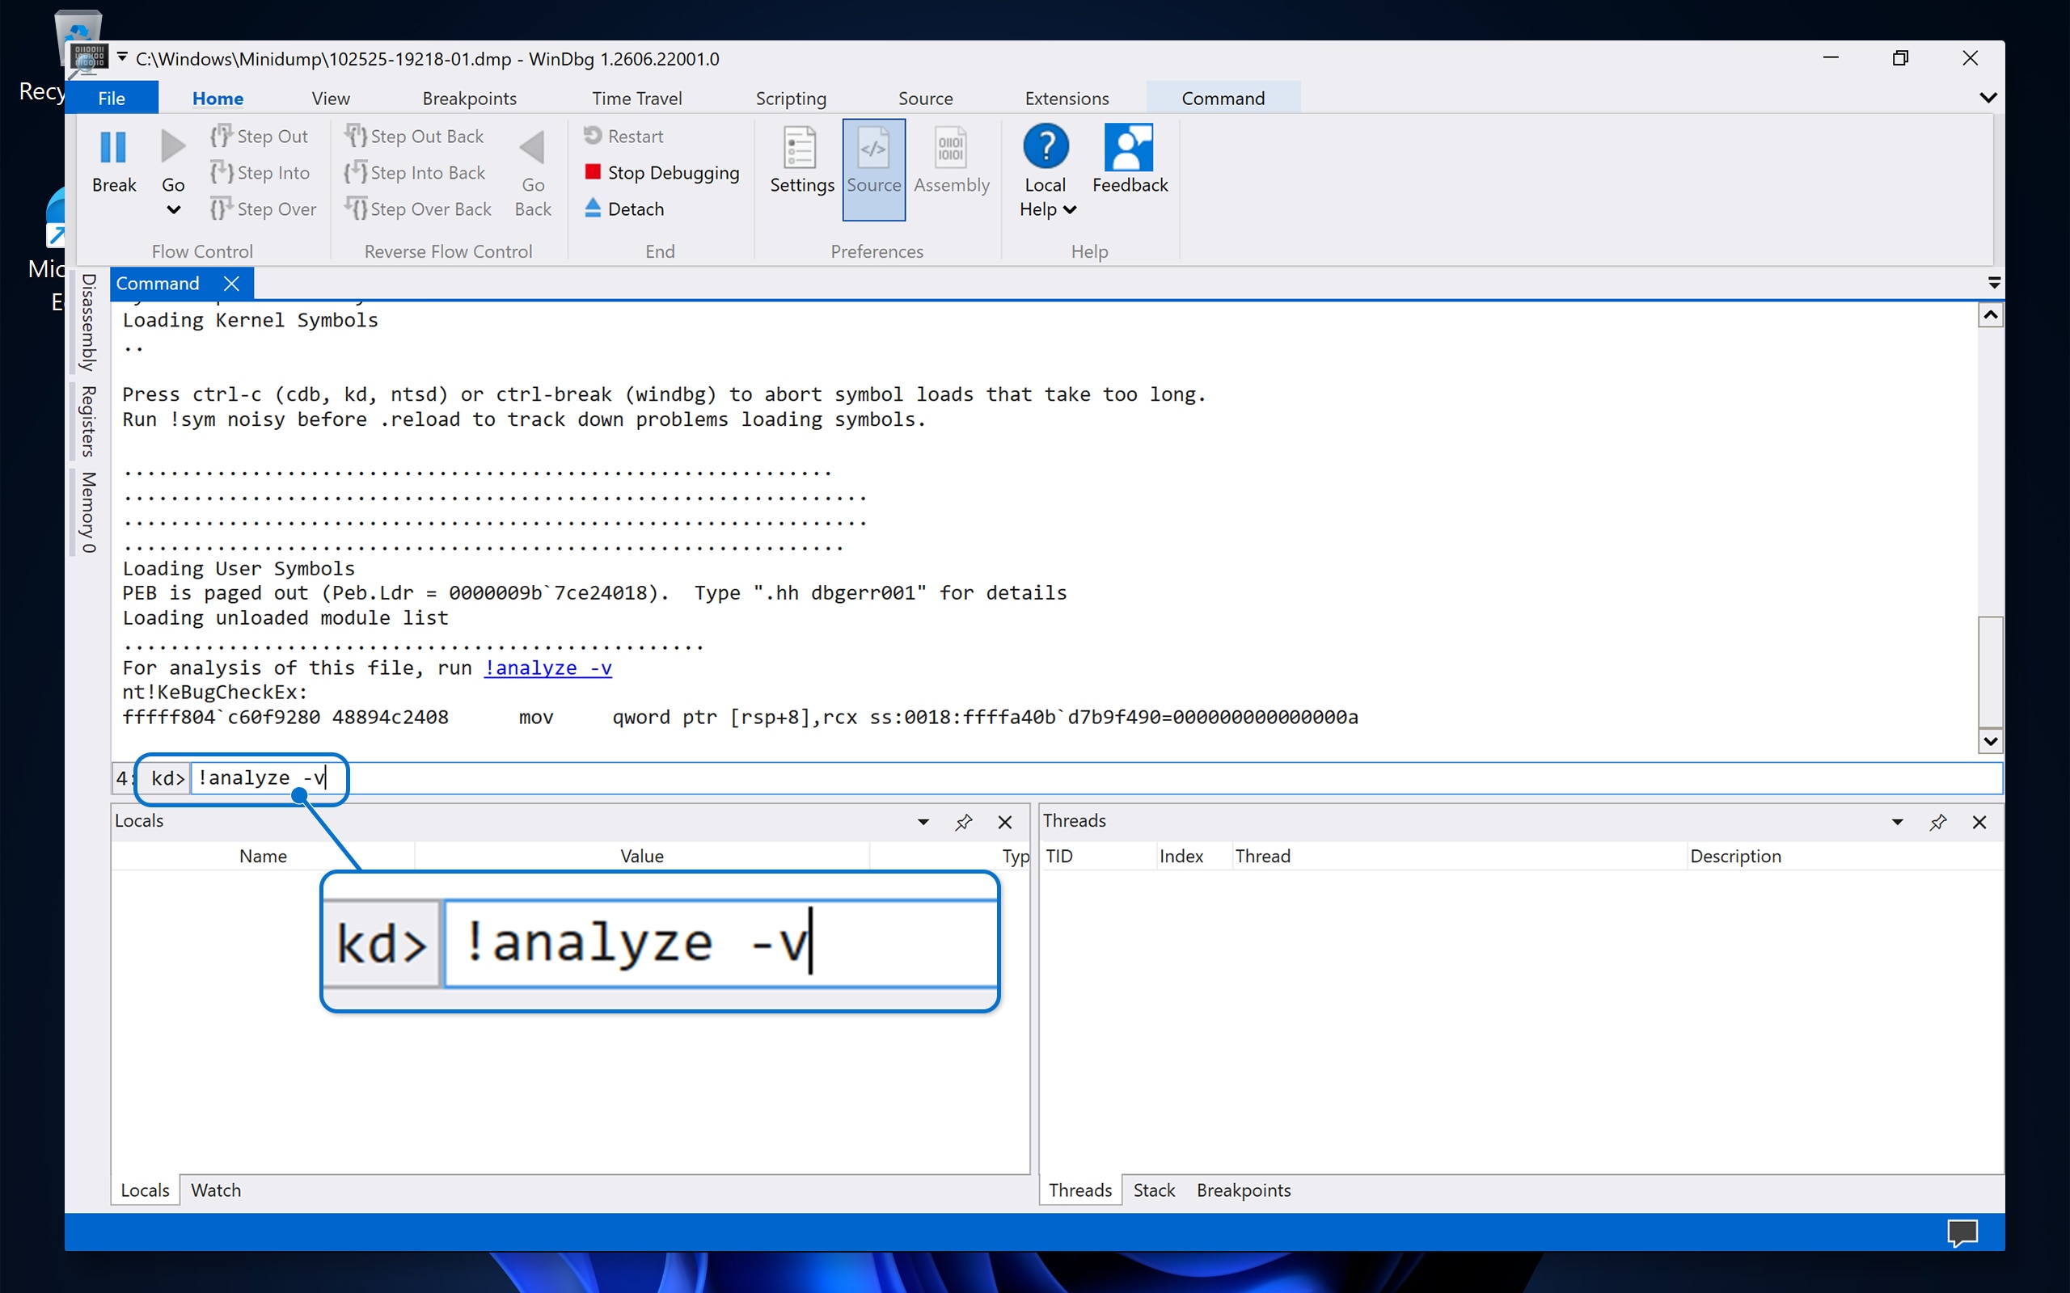Click the feedback chat icon in status bar

tap(1962, 1232)
